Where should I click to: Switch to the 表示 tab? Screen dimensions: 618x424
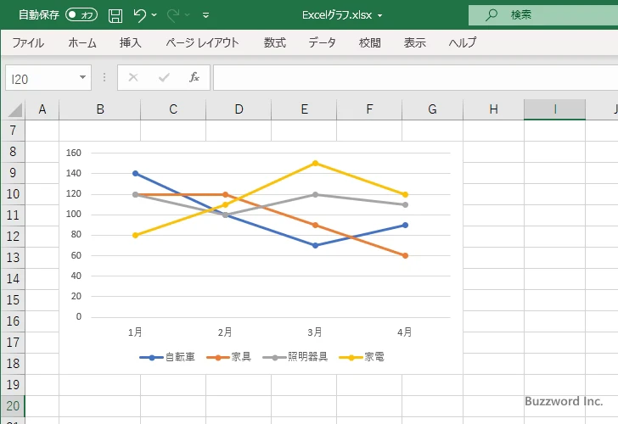tap(414, 42)
